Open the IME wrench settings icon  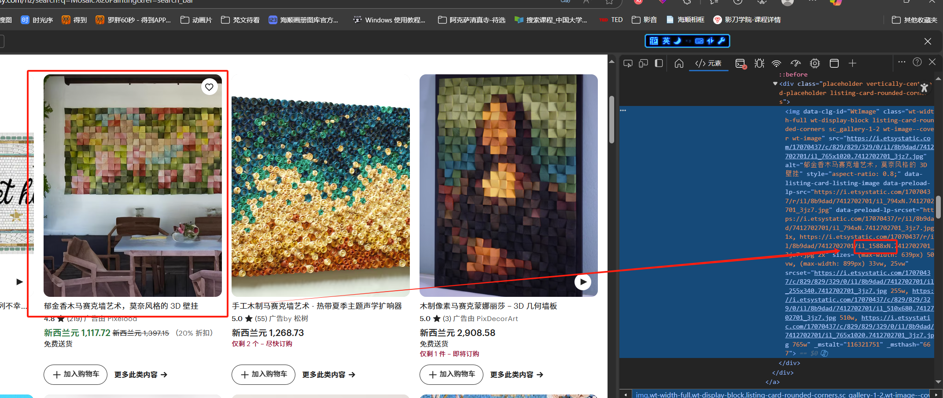(x=721, y=41)
